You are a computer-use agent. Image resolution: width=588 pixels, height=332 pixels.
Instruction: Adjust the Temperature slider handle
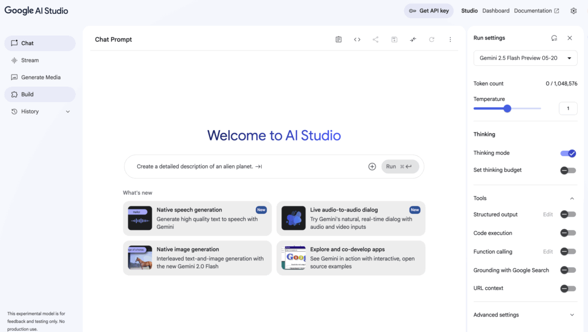[507, 108]
